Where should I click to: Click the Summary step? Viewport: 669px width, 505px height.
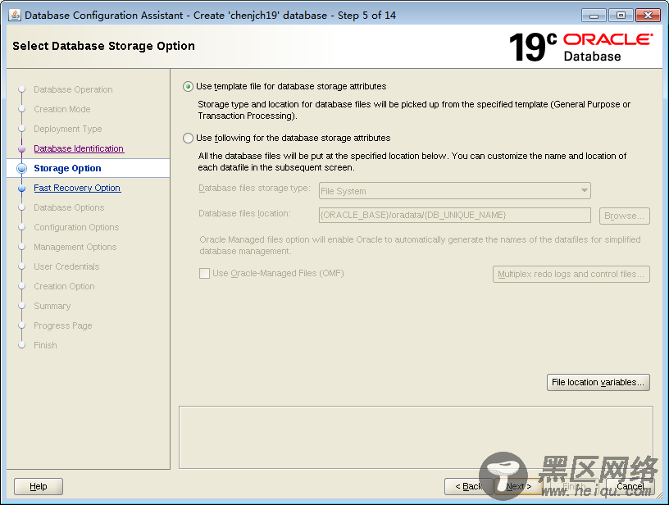(x=52, y=306)
